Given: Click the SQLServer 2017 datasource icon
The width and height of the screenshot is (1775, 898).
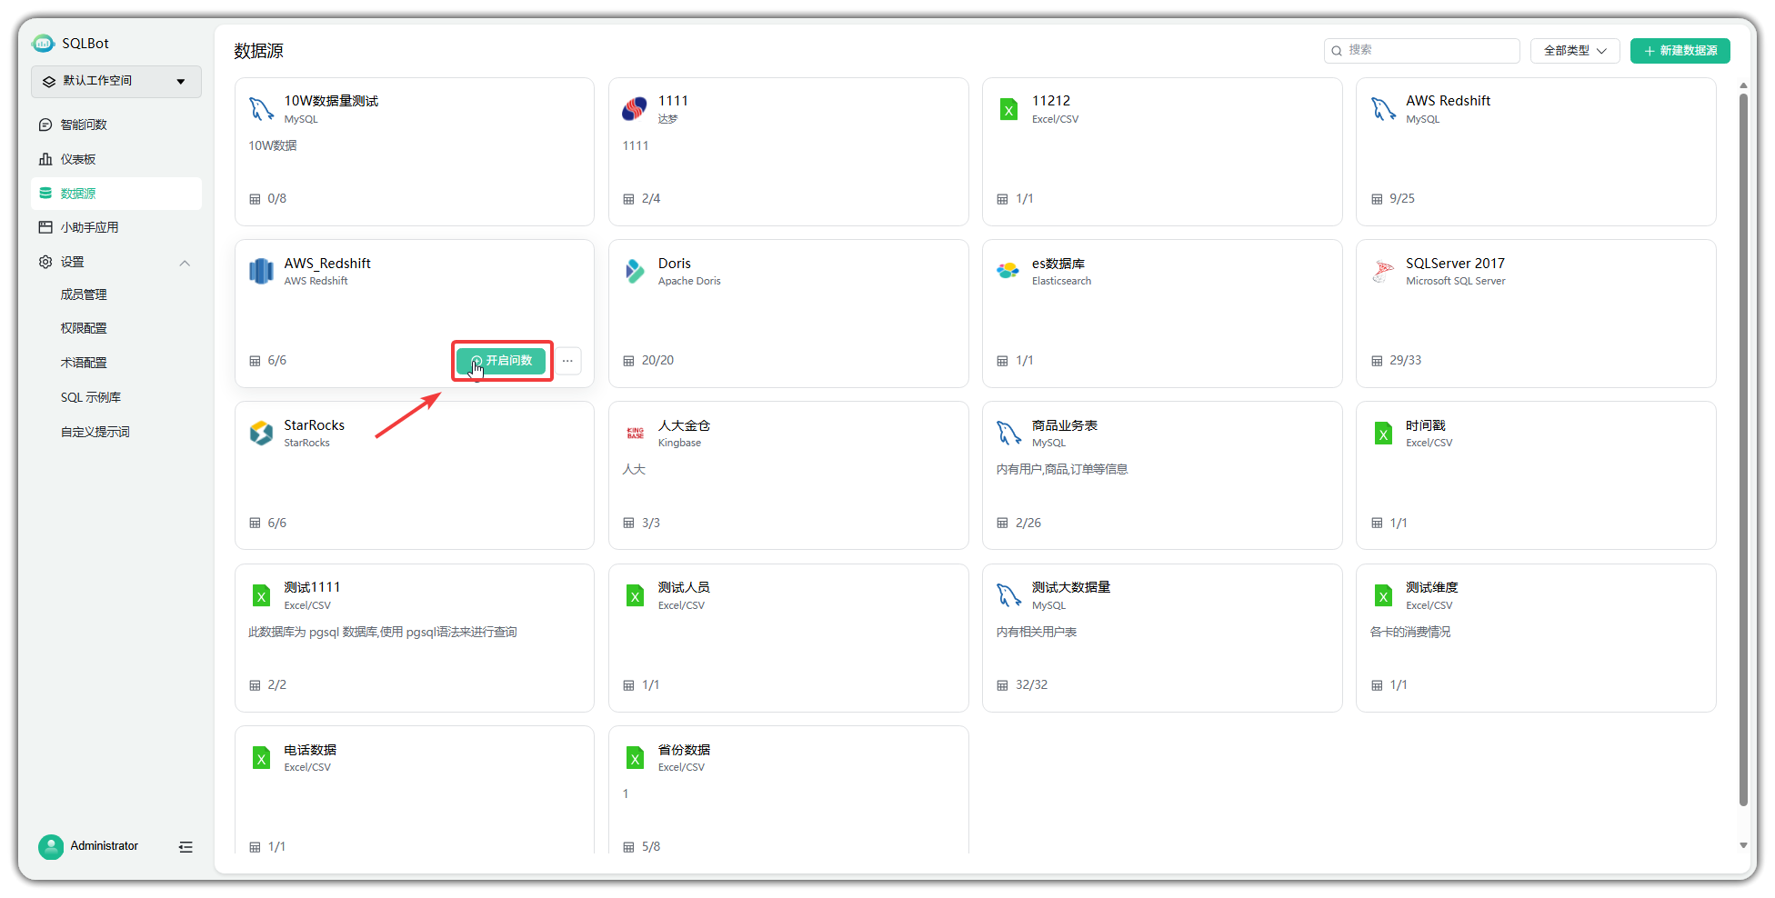Looking at the screenshot, I should [x=1383, y=271].
